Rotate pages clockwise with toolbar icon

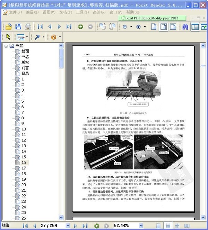tap(103, 26)
